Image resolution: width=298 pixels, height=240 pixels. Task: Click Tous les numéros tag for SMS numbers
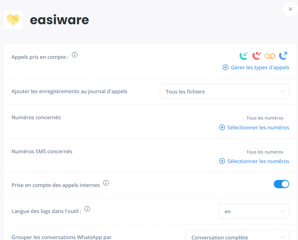point(265,152)
